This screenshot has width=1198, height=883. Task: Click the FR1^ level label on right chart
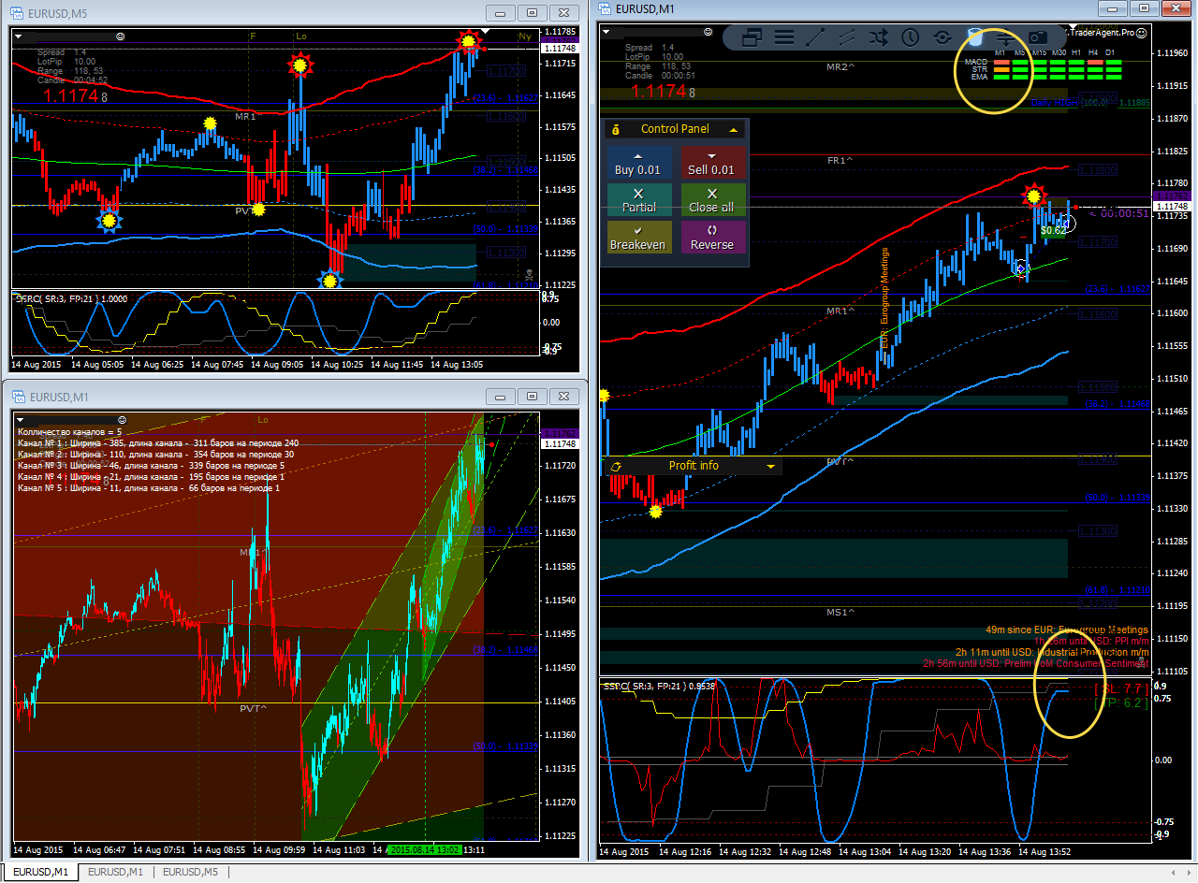click(x=840, y=161)
